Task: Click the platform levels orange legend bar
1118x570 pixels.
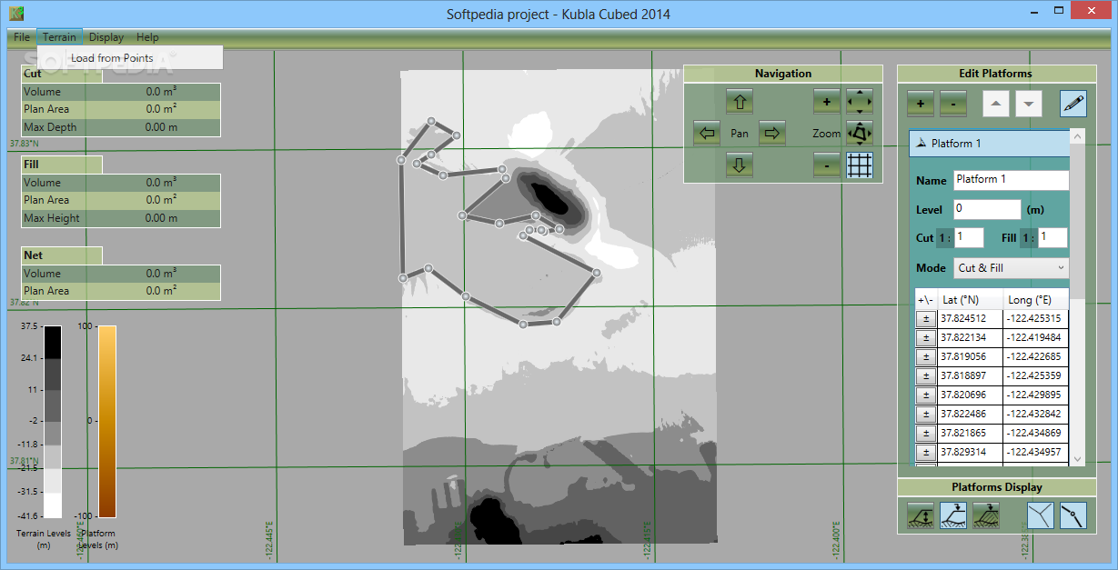Action: point(107,422)
